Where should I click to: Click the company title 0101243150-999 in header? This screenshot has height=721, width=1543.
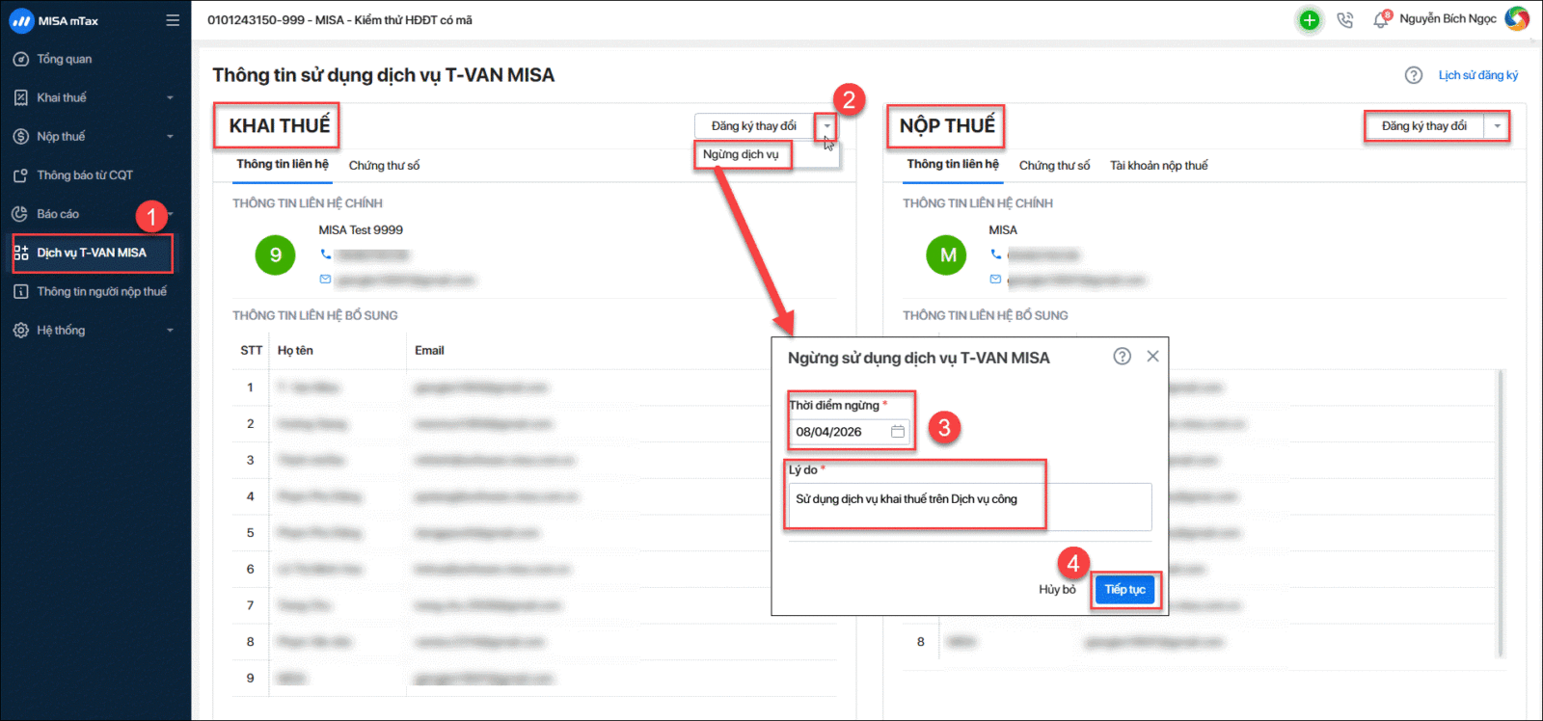pyautogui.click(x=339, y=20)
